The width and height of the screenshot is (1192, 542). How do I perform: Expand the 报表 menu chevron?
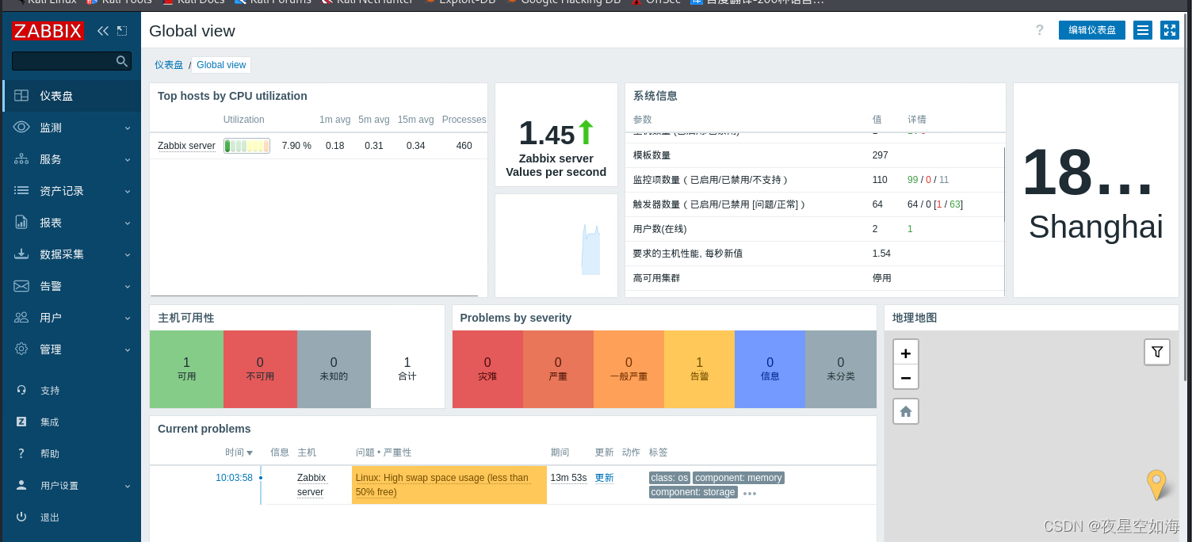click(x=128, y=223)
